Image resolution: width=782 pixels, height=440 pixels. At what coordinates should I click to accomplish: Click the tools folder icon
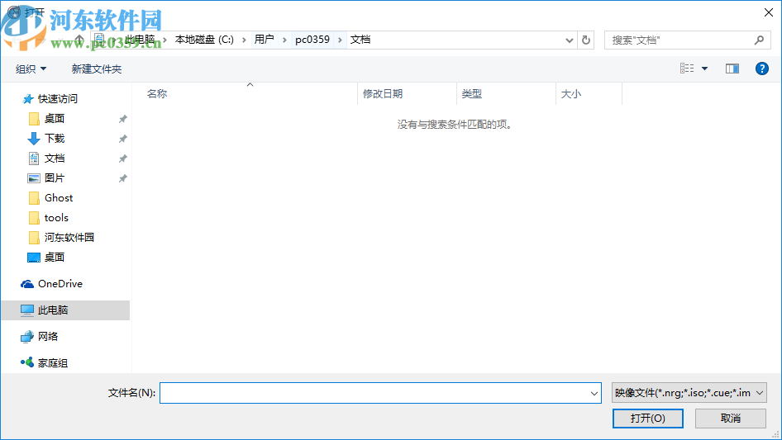(x=34, y=218)
